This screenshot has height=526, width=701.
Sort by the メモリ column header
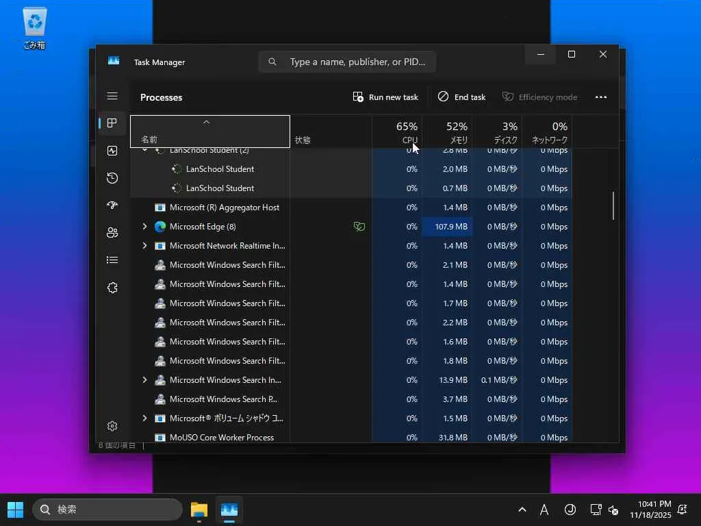coord(447,131)
